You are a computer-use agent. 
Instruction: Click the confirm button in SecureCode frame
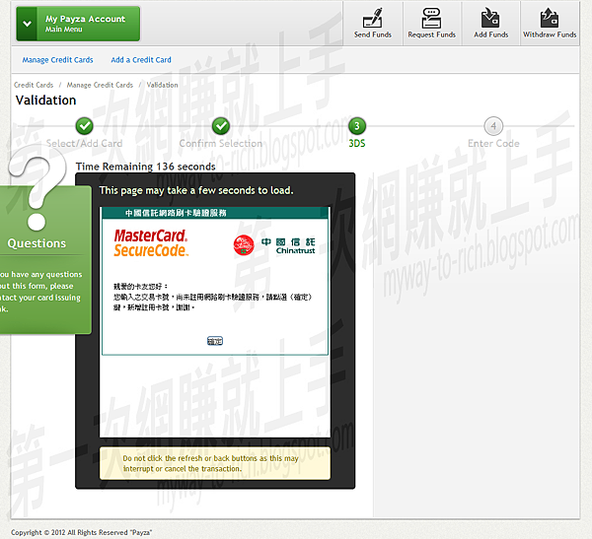(x=215, y=341)
